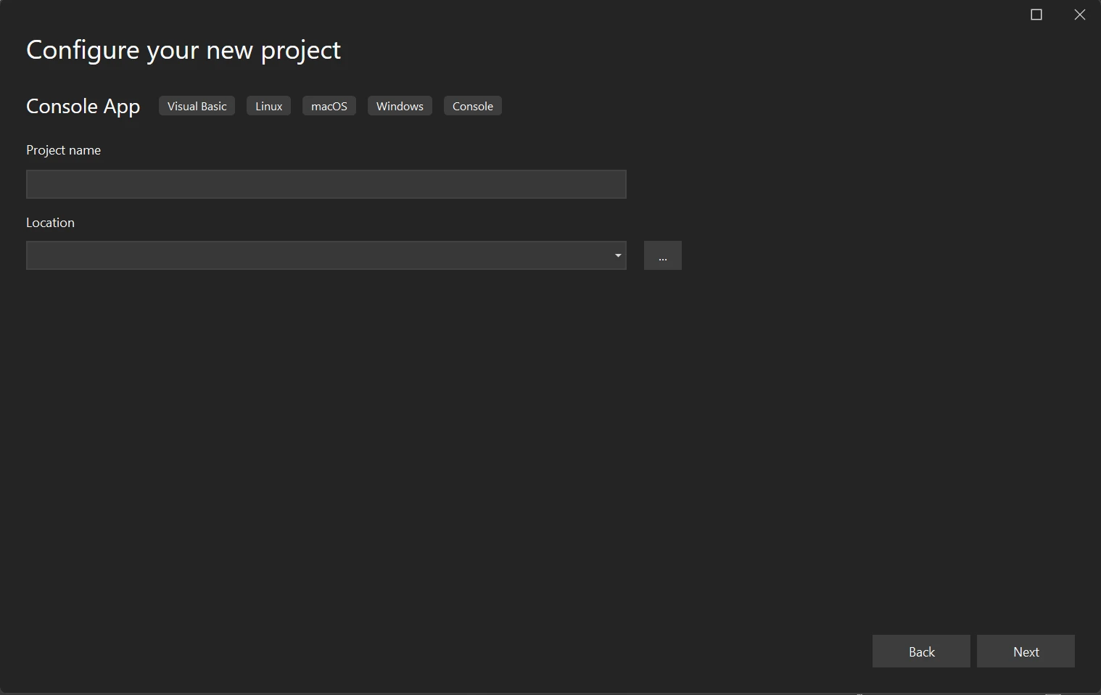Go Back to the previous step

(x=921, y=651)
